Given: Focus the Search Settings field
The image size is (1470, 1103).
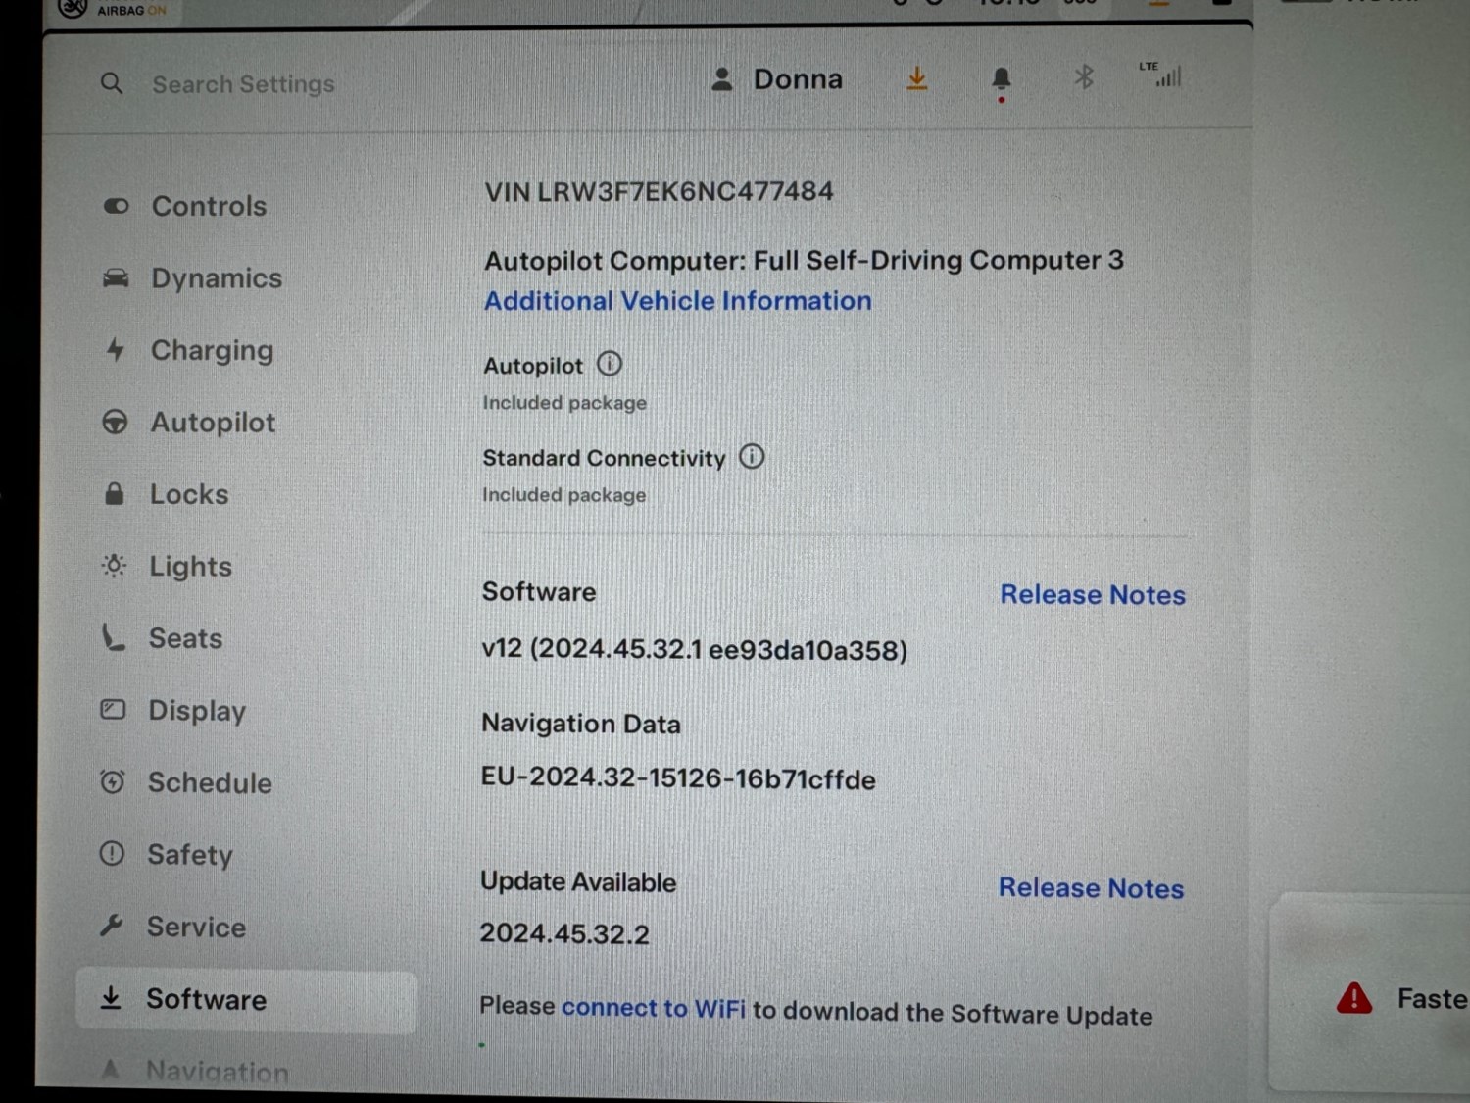Looking at the screenshot, I should [243, 84].
